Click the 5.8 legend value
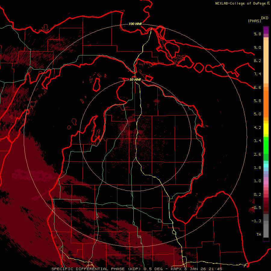Viewport: 271px width, 271px height. tap(257, 101)
